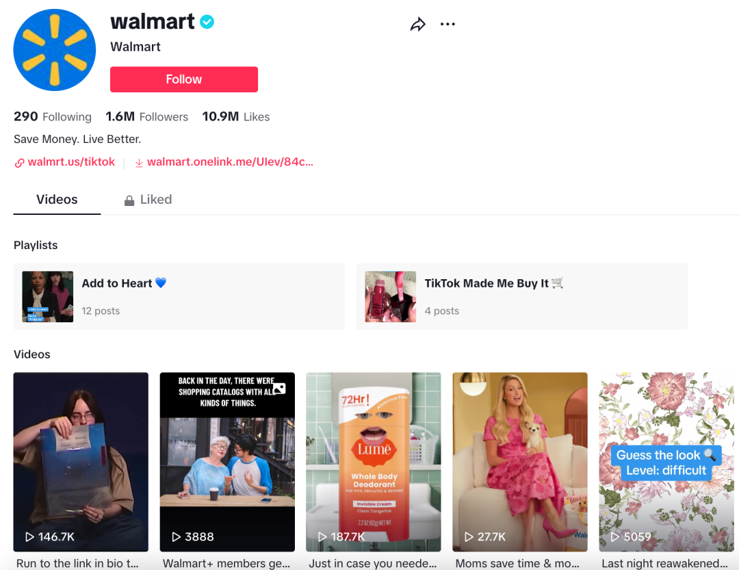Click the Walmart spark profile avatar

click(x=55, y=50)
